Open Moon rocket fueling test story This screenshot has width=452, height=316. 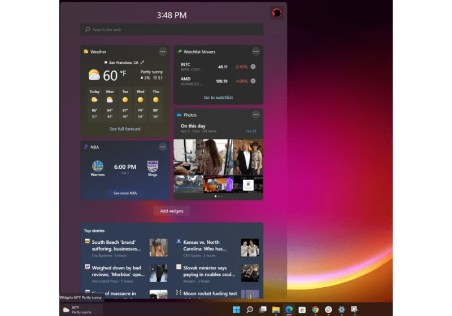coord(210,293)
